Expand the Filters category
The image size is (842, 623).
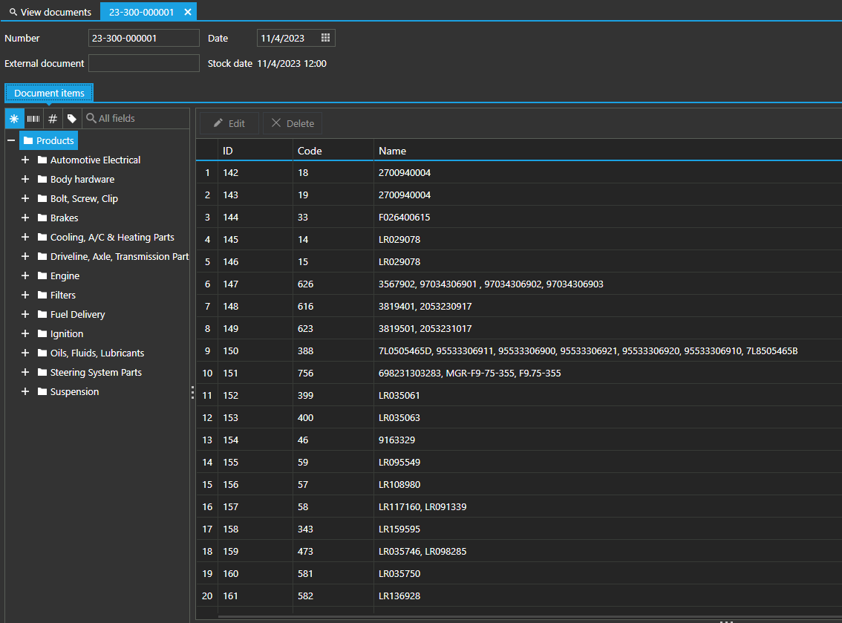(25, 295)
